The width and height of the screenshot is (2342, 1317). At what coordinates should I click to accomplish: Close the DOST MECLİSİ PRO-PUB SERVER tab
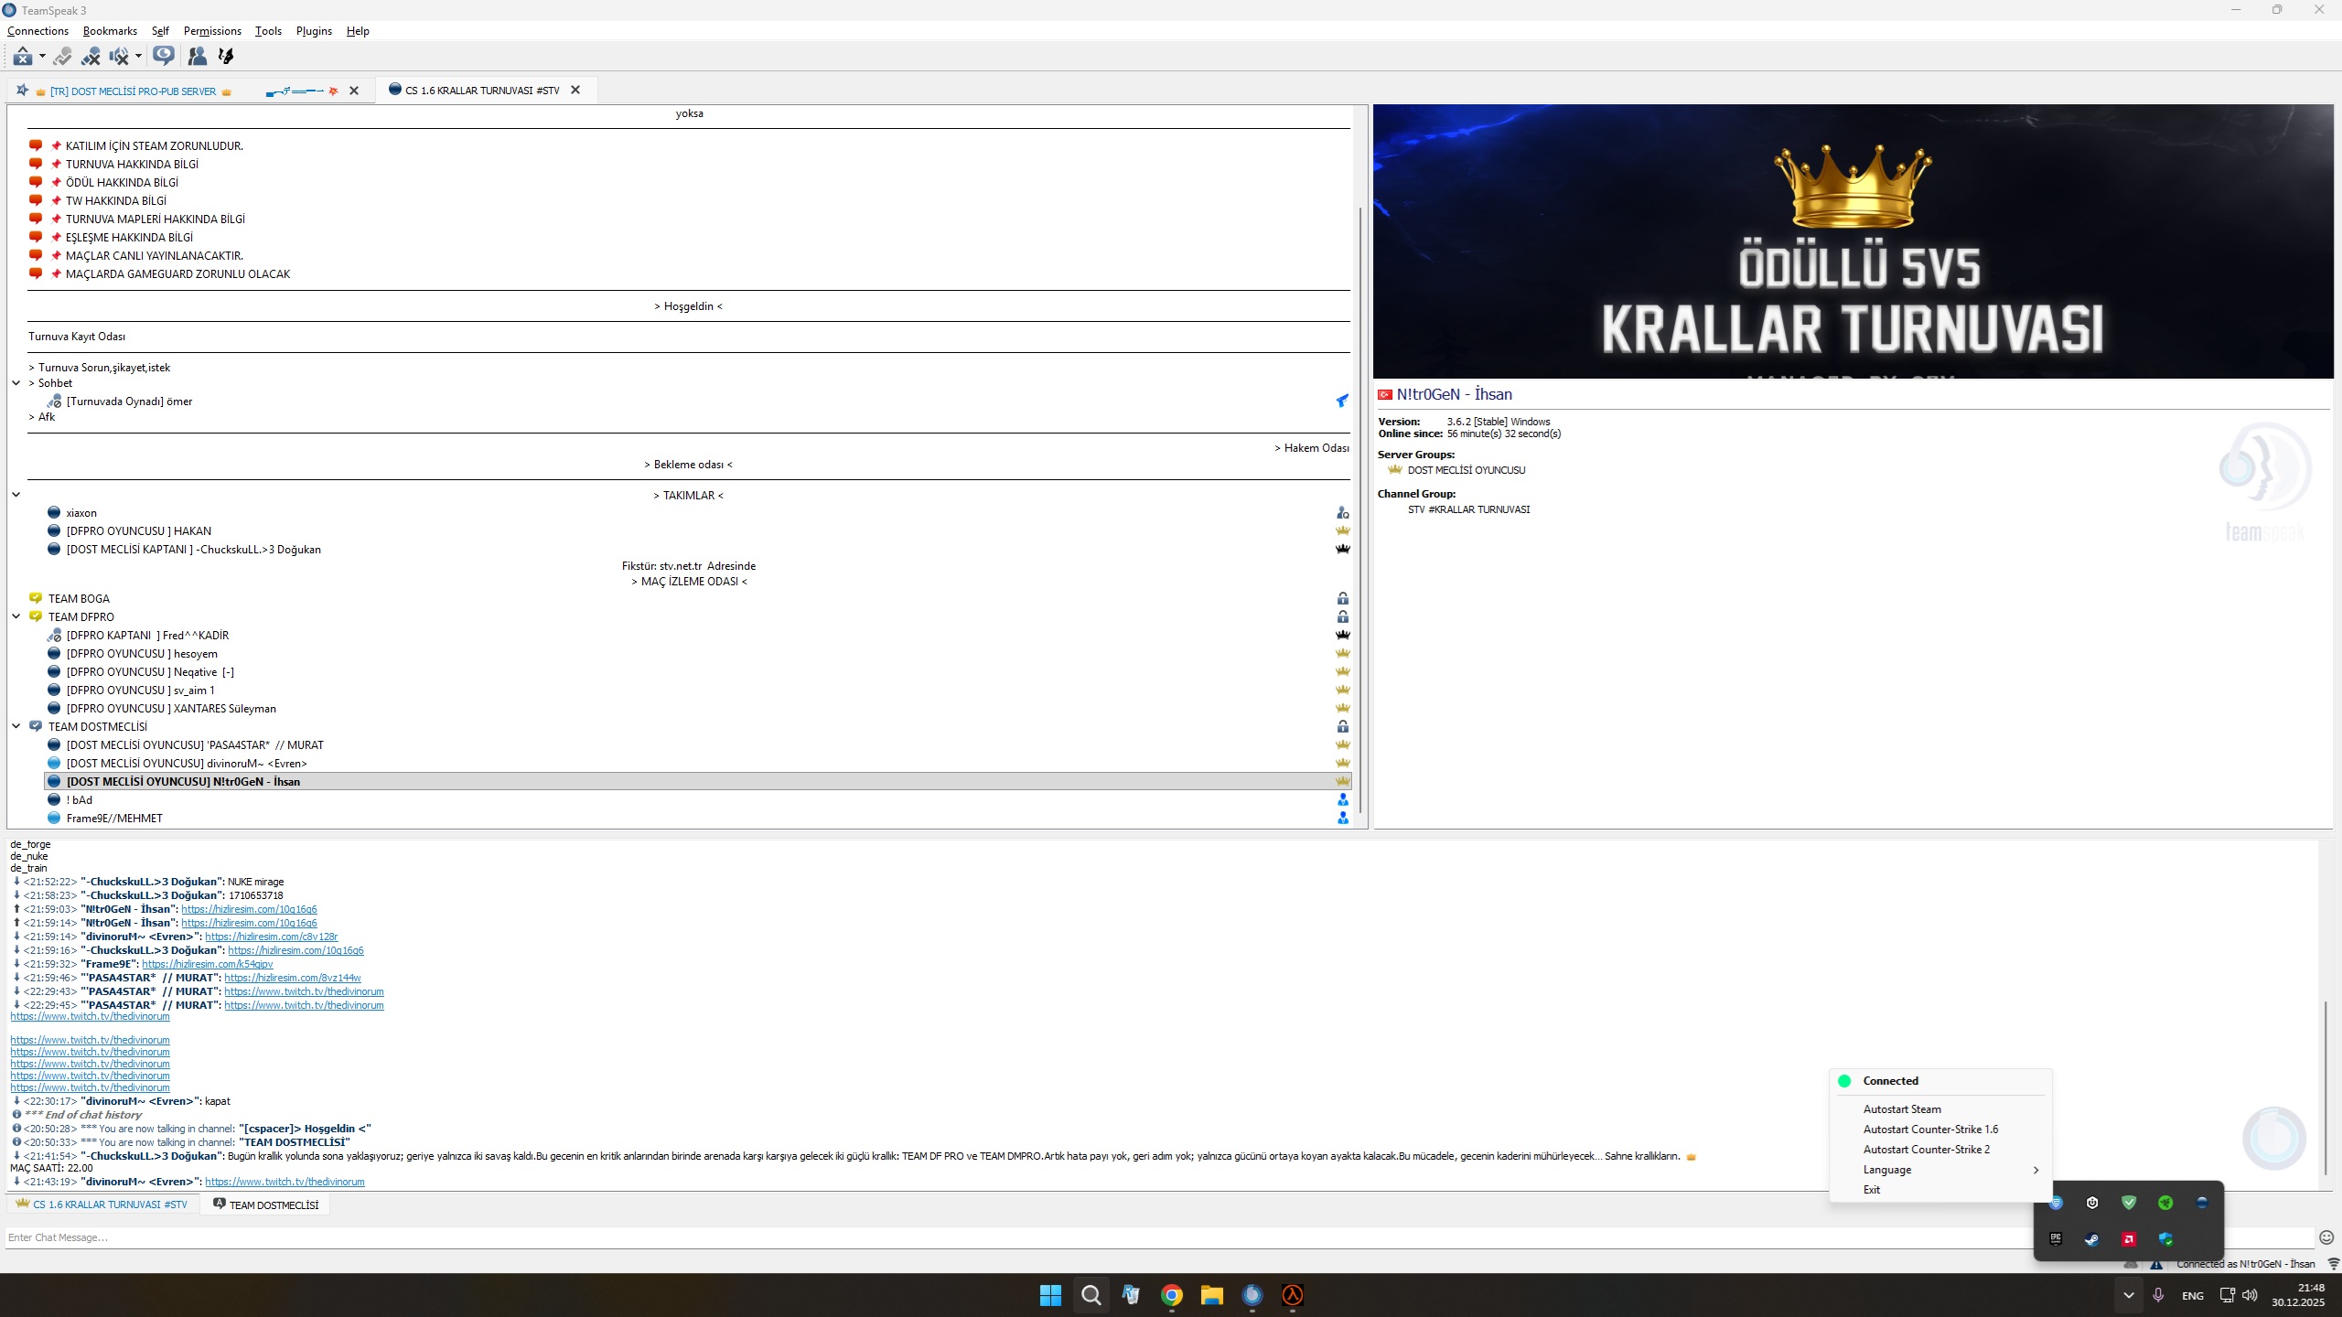pos(354,91)
